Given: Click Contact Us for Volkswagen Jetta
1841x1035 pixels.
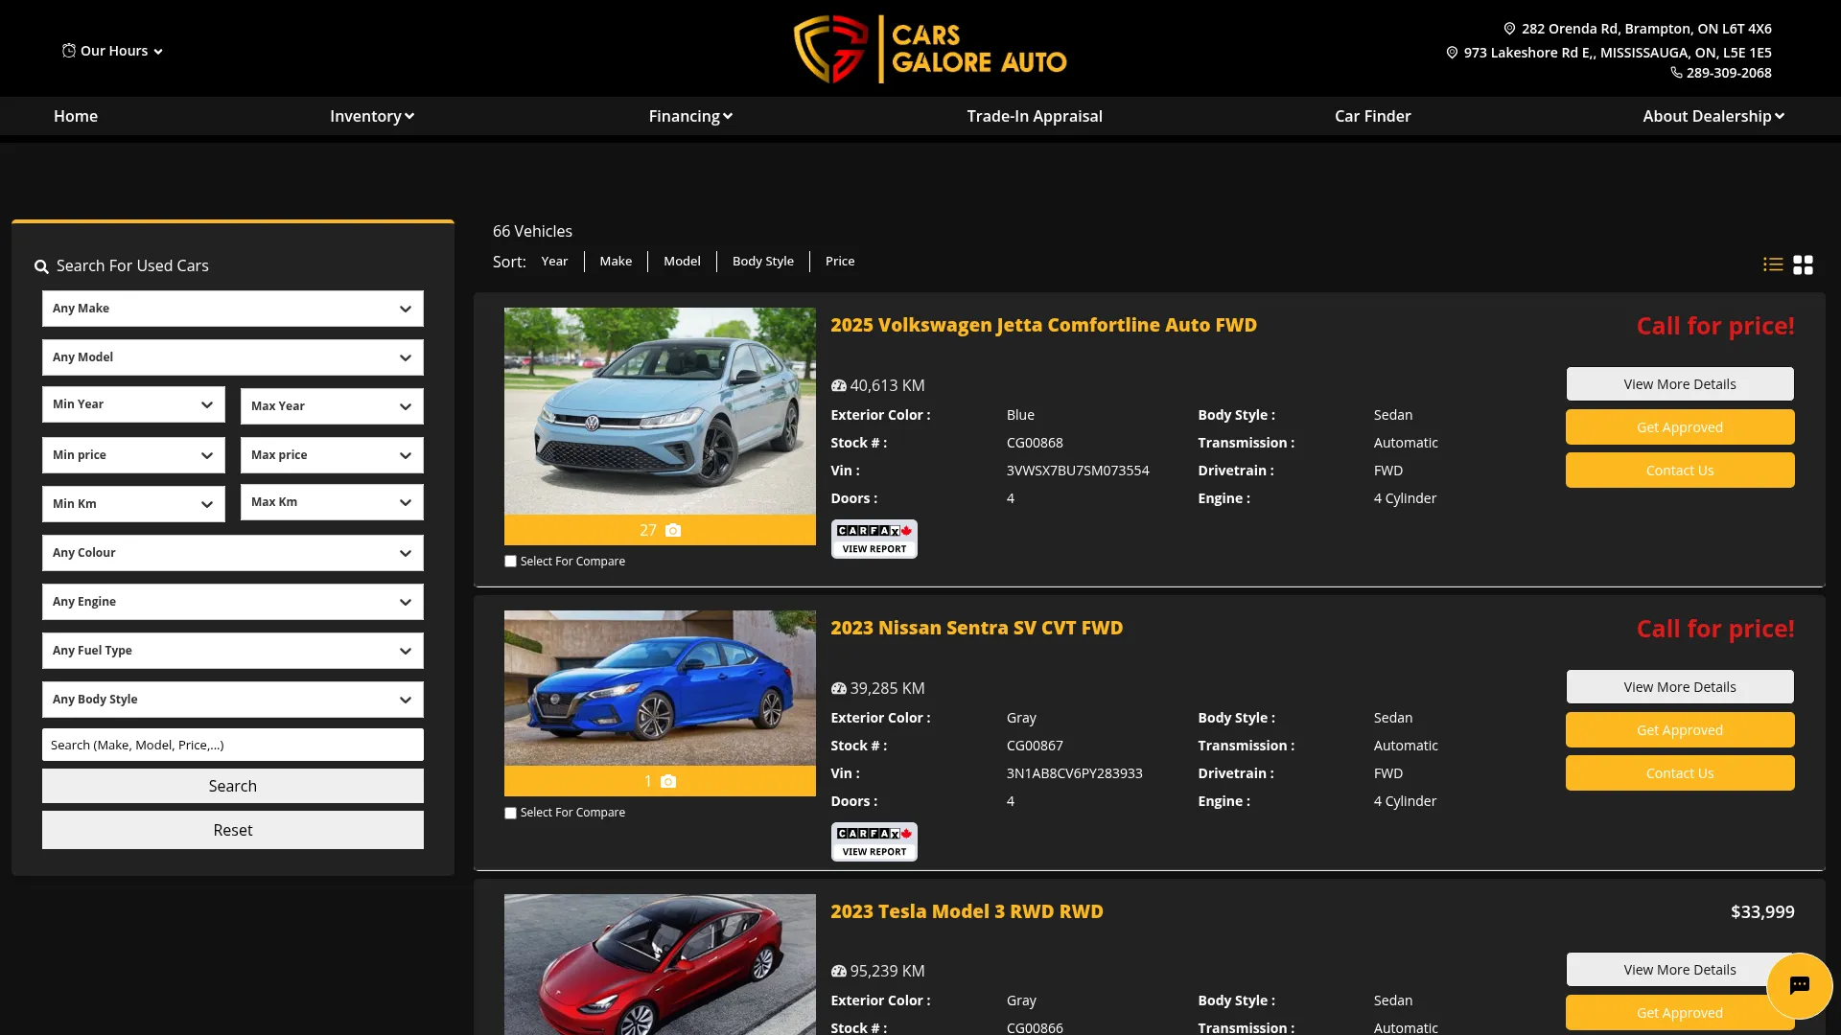Looking at the screenshot, I should 1680,471.
